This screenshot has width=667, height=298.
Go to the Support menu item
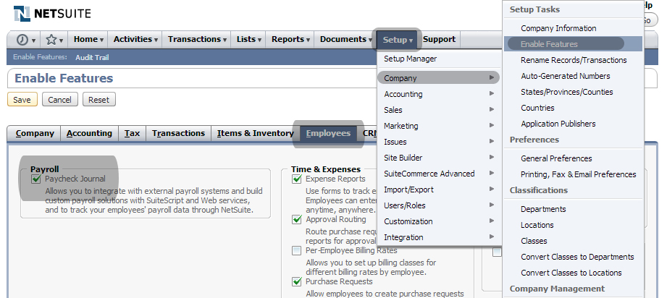coord(439,40)
